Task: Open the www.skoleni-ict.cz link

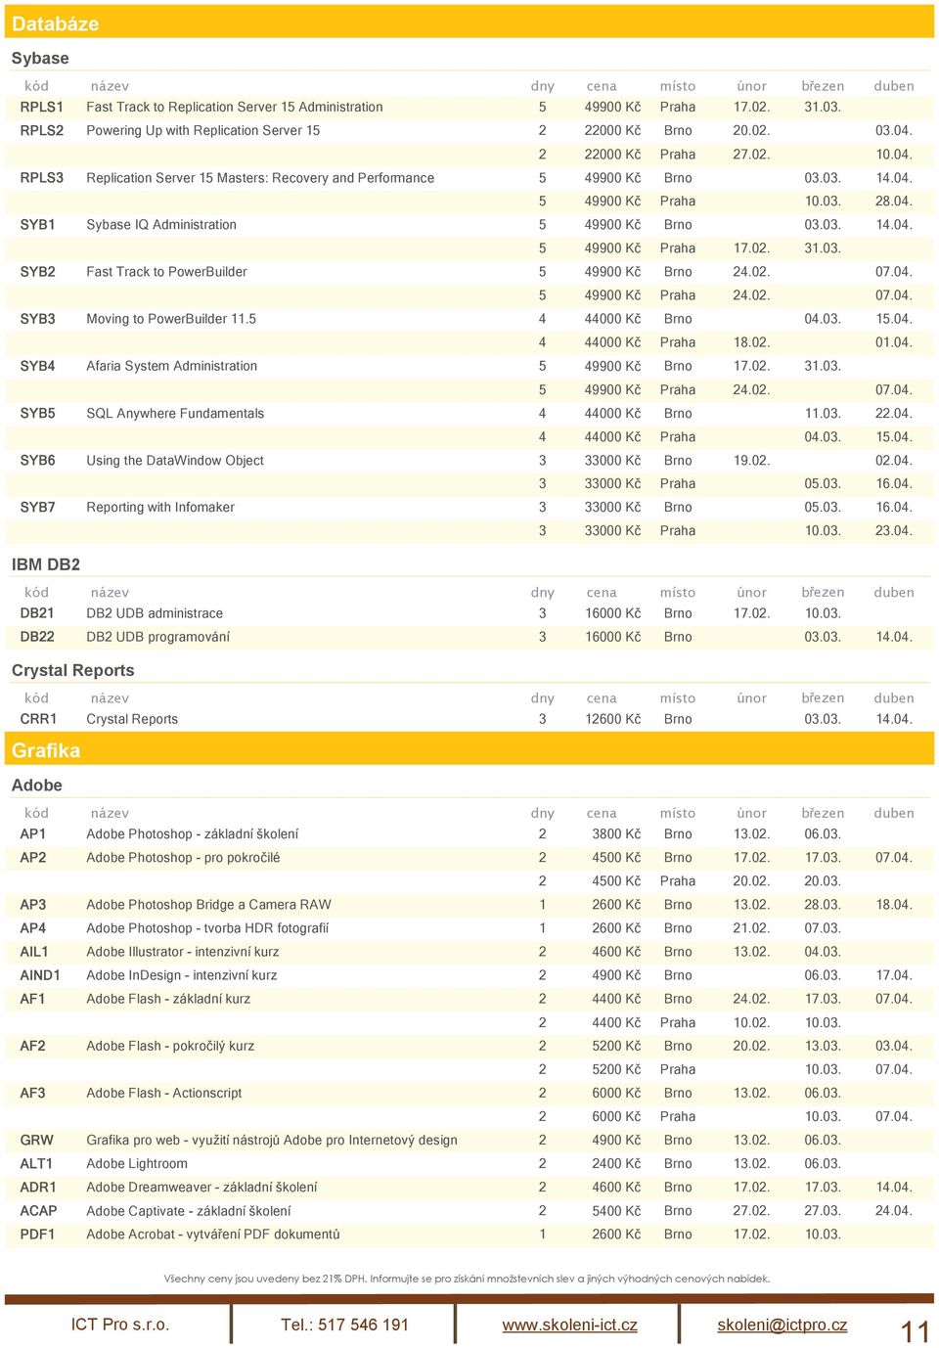Action: point(569,1325)
